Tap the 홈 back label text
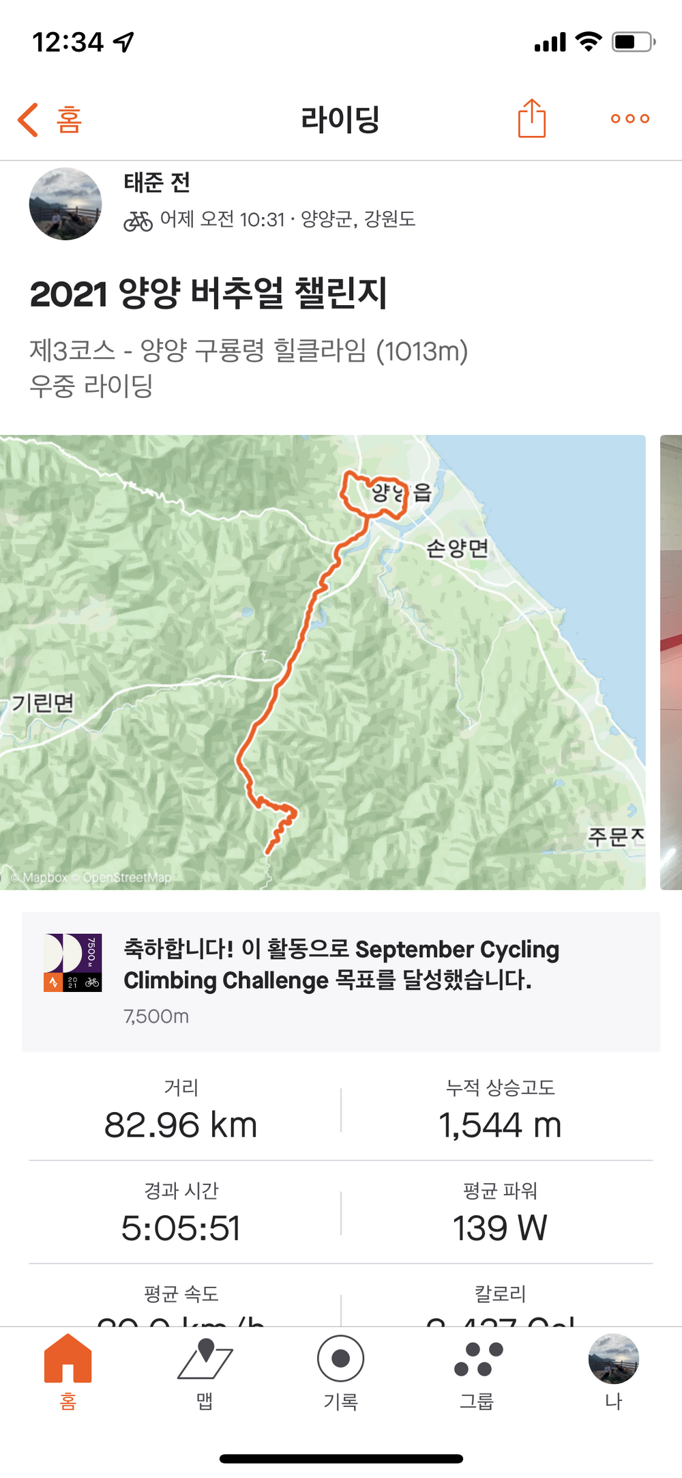 coord(69,120)
